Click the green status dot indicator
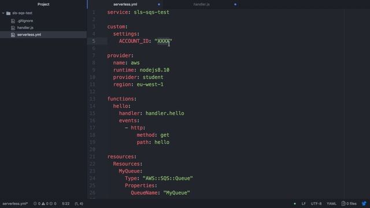 pyautogui.click(x=295, y=203)
